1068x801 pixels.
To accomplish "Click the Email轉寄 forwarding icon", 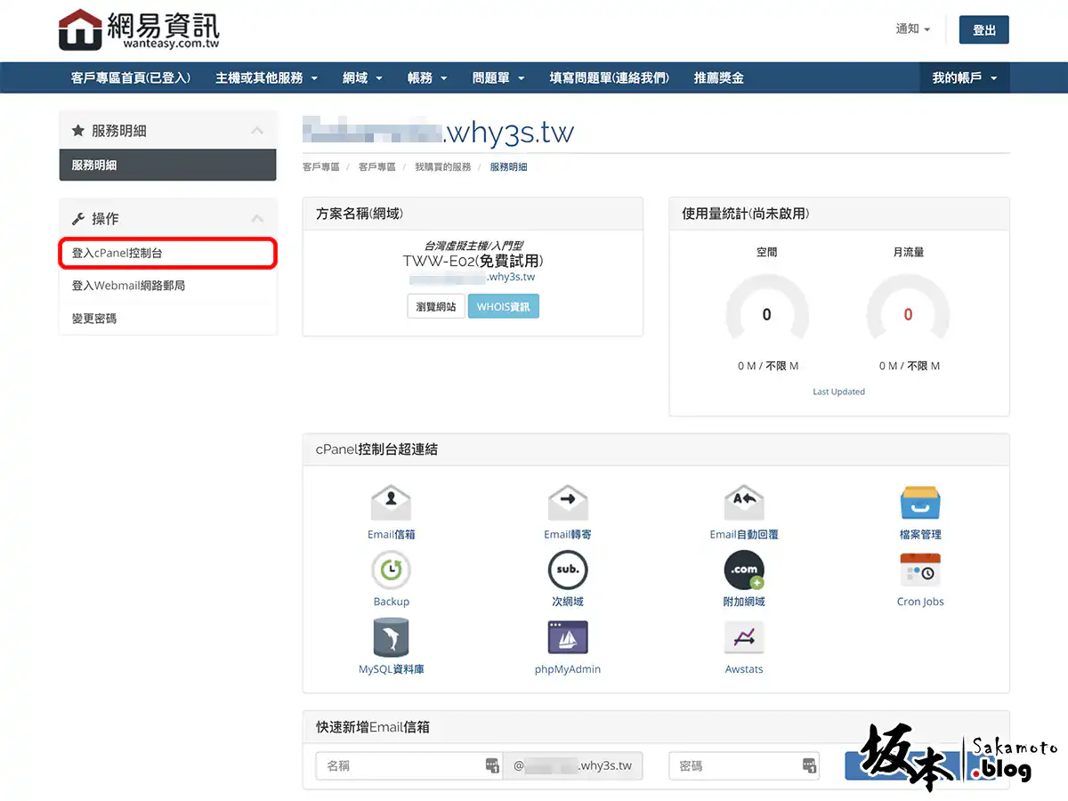I will [568, 504].
